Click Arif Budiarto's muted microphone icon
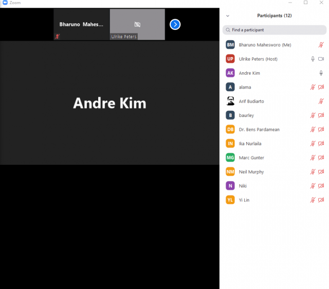The image size is (329, 289). coord(321,101)
